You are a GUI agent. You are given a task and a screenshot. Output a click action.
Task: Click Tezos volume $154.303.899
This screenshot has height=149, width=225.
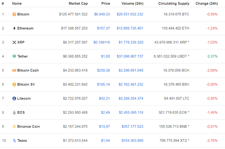click(x=132, y=140)
